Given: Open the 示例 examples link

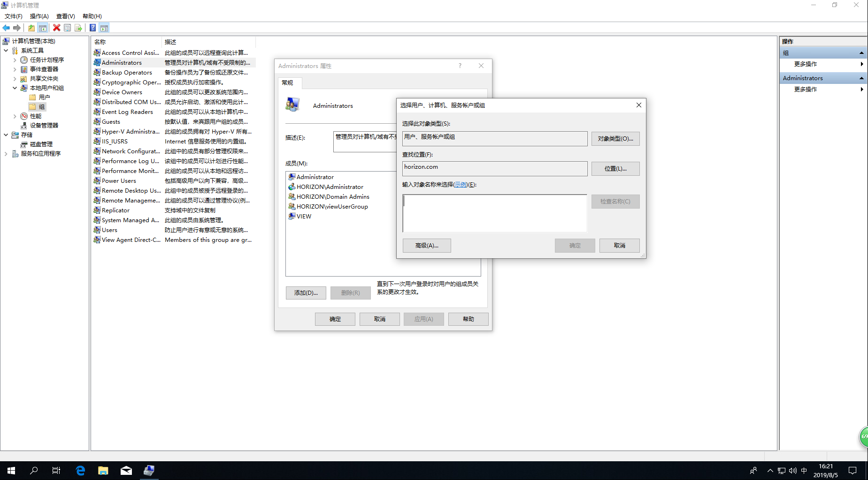Looking at the screenshot, I should point(460,185).
